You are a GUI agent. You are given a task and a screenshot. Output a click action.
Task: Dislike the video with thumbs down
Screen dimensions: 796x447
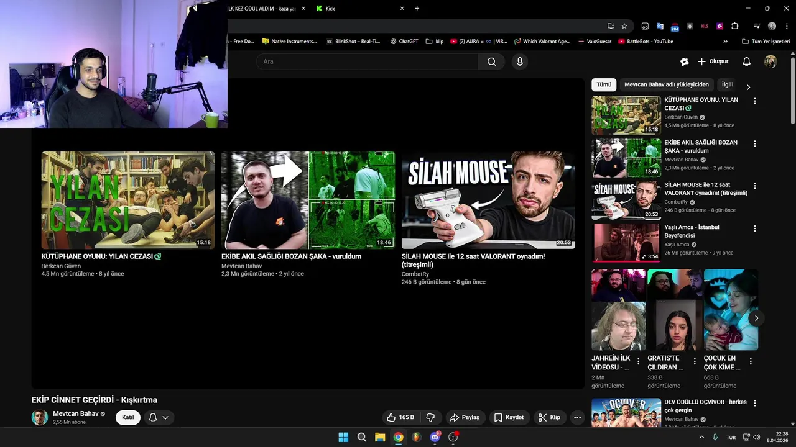point(430,417)
